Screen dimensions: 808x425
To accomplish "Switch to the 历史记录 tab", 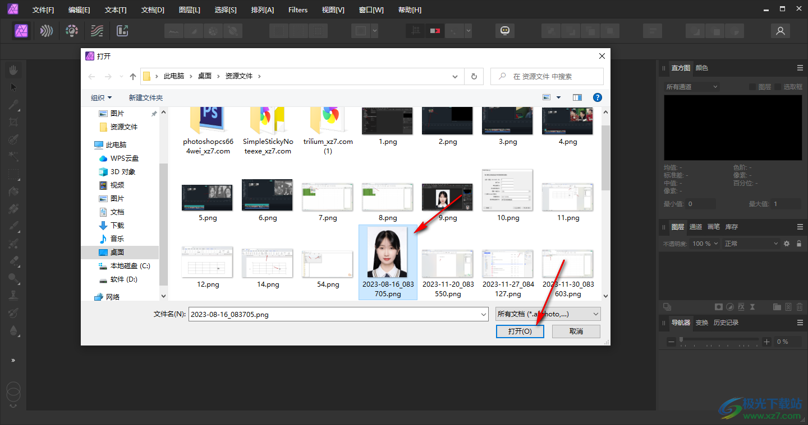I will [x=726, y=323].
